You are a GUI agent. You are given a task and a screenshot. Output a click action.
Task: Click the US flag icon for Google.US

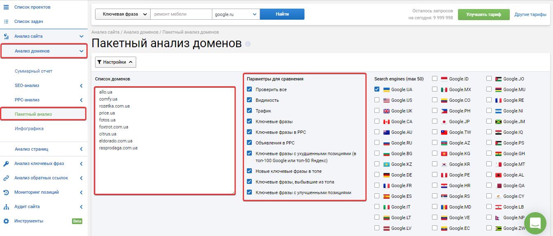pyautogui.click(x=386, y=100)
